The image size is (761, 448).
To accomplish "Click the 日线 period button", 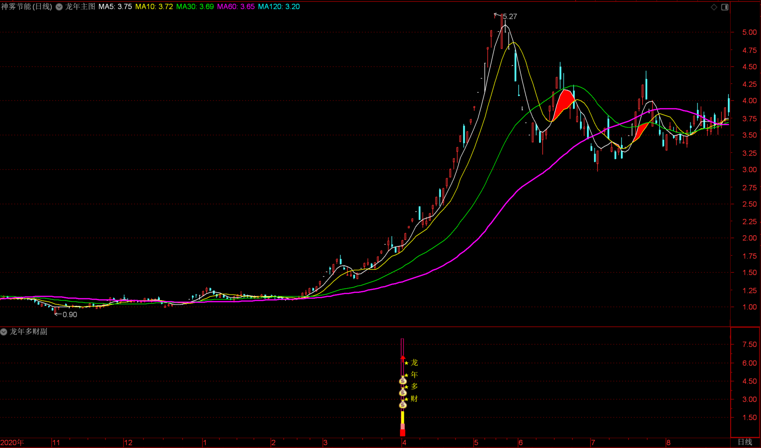I will point(745,442).
